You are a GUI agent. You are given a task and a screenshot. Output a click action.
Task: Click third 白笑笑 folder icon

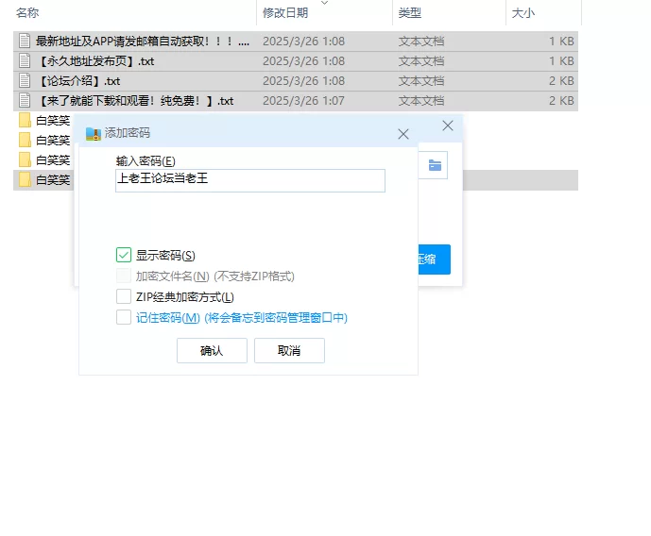25,160
